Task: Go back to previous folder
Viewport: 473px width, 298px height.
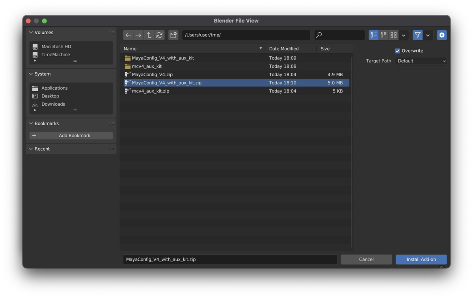Action: 128,35
